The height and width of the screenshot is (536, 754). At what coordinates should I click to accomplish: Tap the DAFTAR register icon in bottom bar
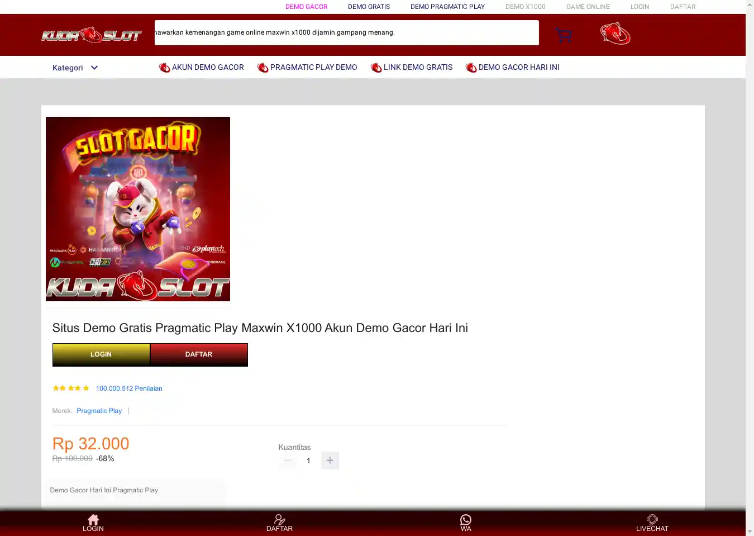point(279,523)
